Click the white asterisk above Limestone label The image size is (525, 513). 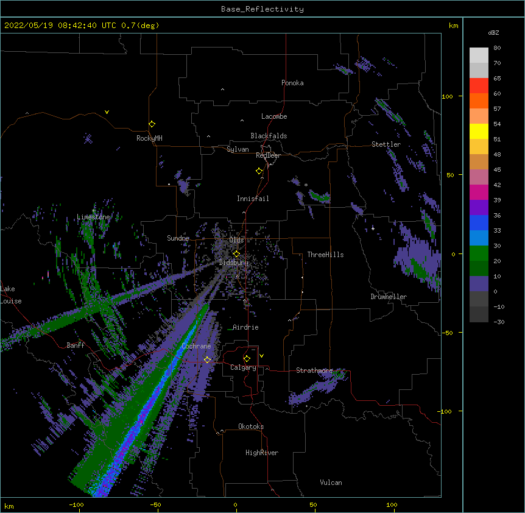(94, 211)
